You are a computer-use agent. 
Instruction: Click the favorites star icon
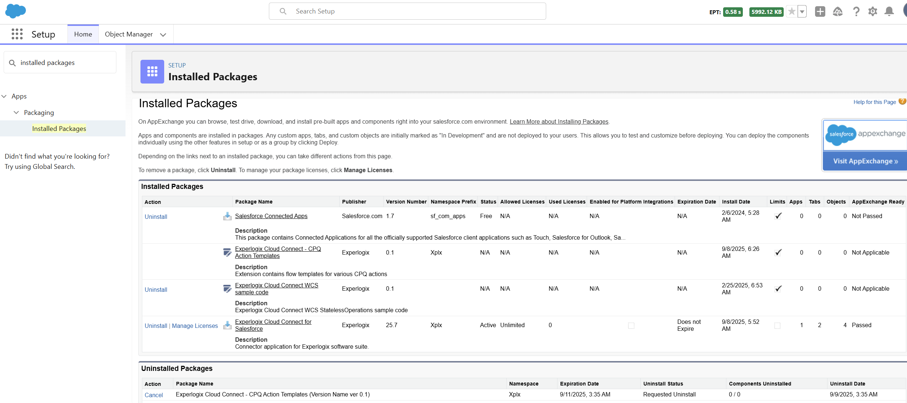(791, 12)
